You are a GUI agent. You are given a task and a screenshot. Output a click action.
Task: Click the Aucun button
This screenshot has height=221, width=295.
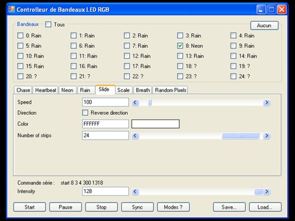click(x=264, y=26)
